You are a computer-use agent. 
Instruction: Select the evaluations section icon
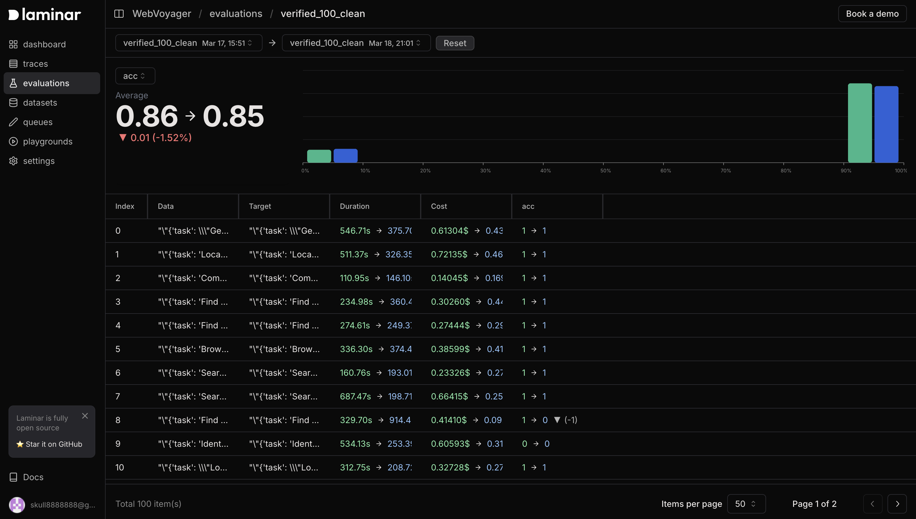(x=13, y=83)
